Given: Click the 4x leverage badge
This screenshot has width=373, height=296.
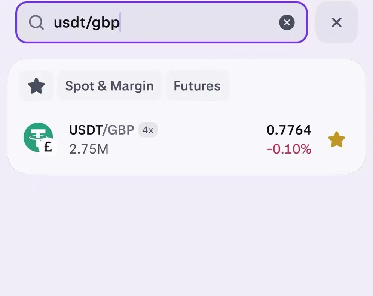Looking at the screenshot, I should point(148,130).
